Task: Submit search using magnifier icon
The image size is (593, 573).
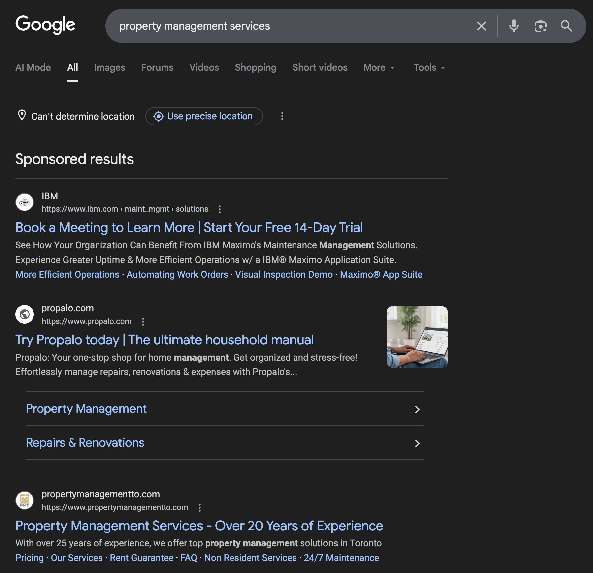Action: coord(566,26)
